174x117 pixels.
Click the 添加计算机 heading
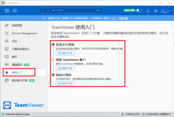[x=63, y=75]
